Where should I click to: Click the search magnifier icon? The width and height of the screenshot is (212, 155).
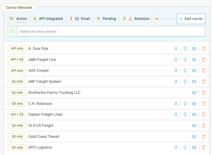coord(12,31)
